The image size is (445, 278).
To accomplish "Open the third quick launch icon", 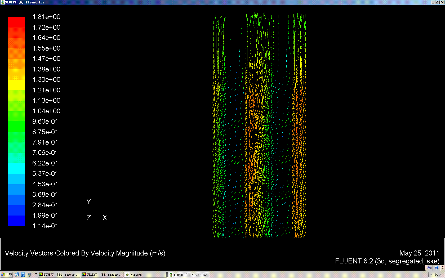I will pos(29,275).
